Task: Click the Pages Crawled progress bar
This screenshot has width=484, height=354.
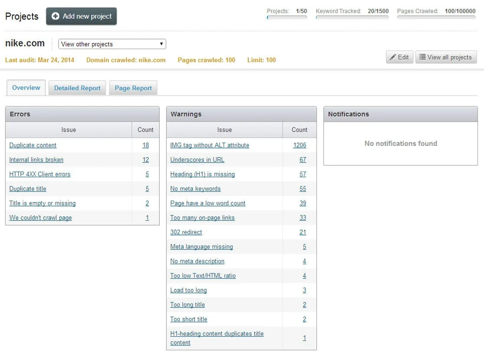Action: pos(436,18)
